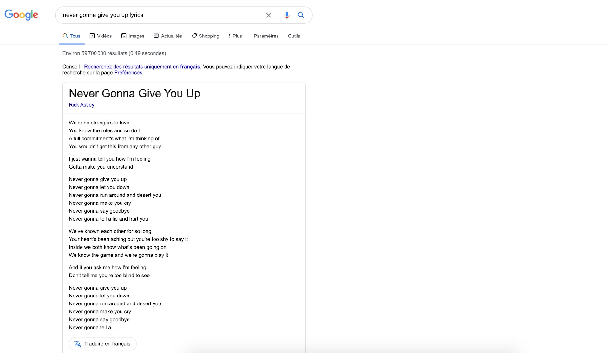Clear the search box with X icon
609x353 pixels.
click(268, 15)
